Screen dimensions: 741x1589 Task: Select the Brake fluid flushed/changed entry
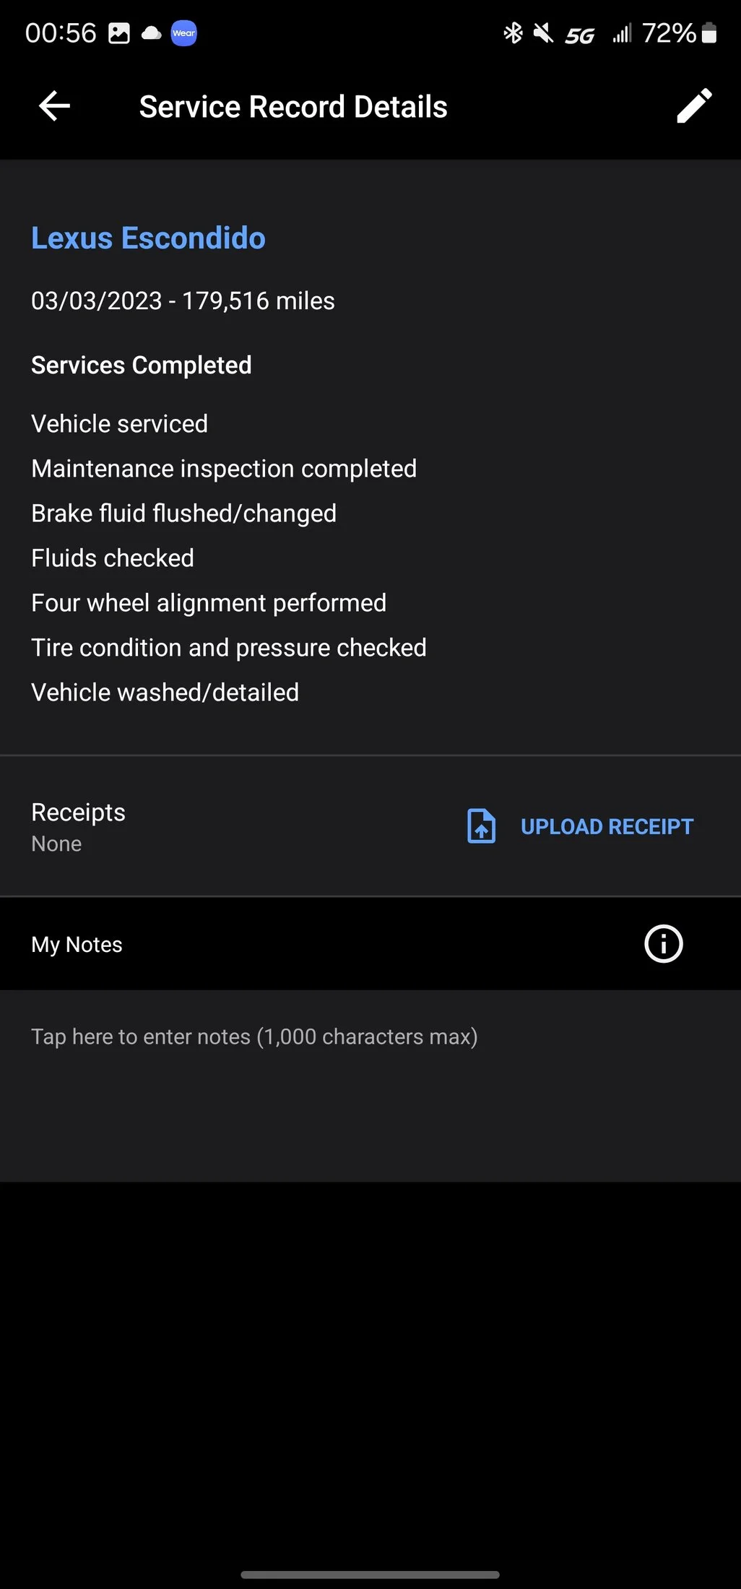click(183, 514)
